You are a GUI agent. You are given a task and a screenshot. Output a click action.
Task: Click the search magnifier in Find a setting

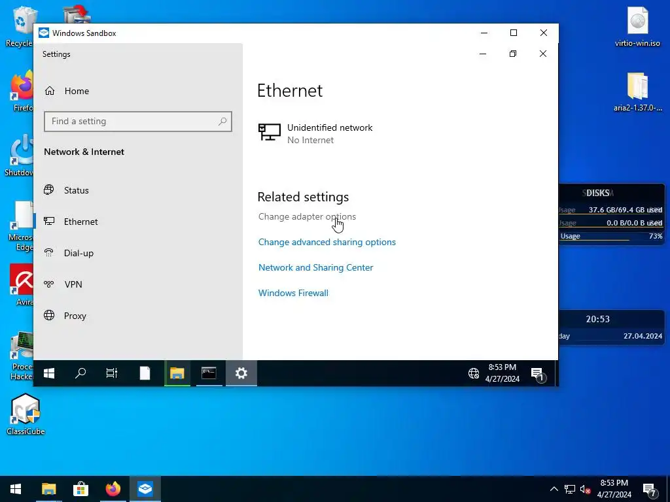pos(222,121)
